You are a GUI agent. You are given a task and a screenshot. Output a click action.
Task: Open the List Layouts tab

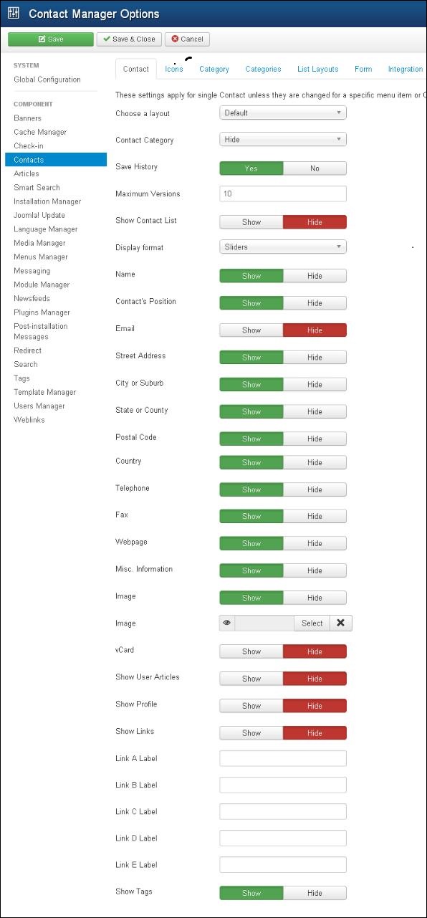coord(317,69)
